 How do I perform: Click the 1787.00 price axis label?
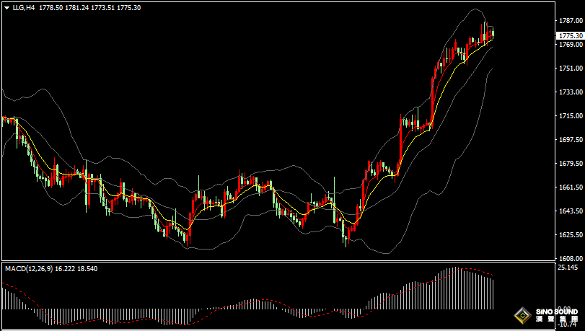tap(569, 21)
